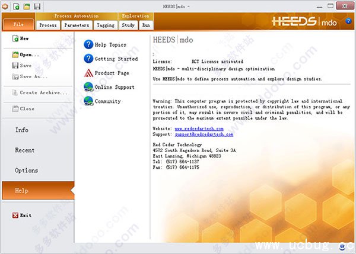Click the Save disk quick-access icon
The image size is (356, 254).
pyautogui.click(x=37, y=7)
